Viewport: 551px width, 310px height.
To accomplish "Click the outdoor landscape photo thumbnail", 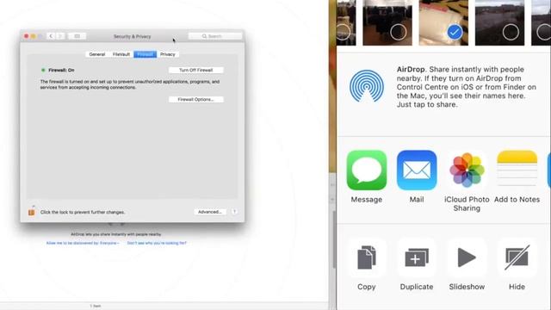I will pos(499,22).
